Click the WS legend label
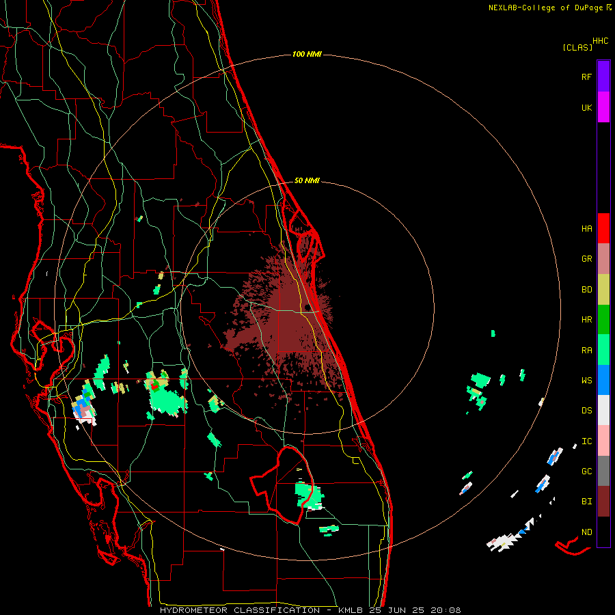The height and width of the screenshot is (615, 615). (586, 381)
